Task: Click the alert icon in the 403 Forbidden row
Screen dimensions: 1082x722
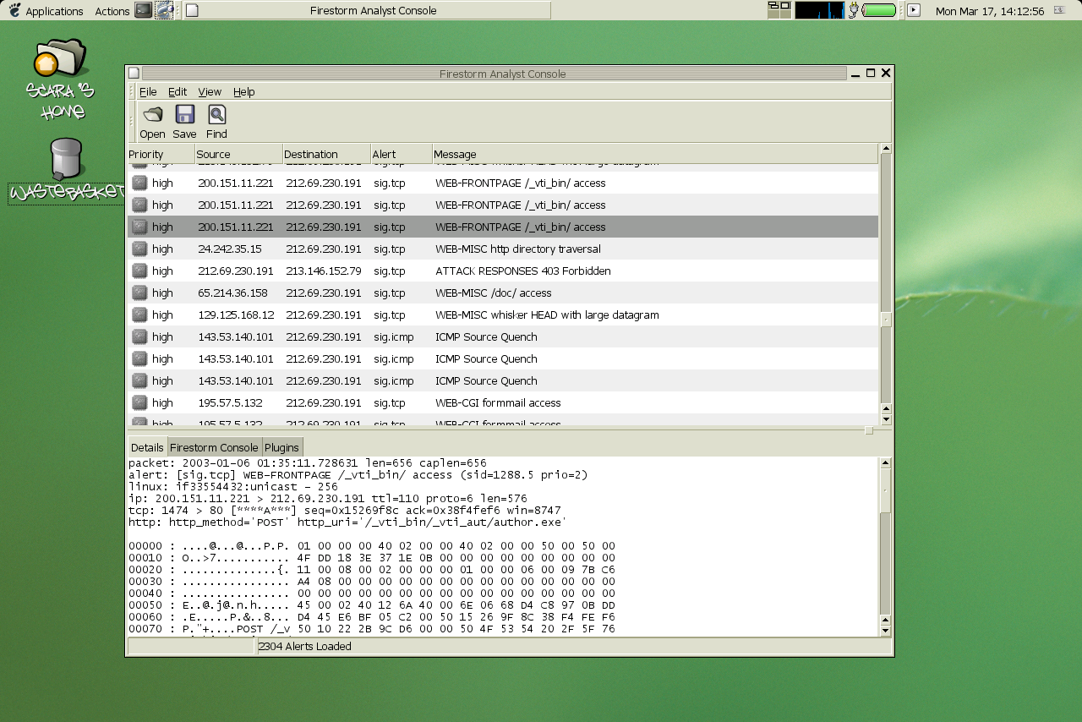Action: coord(139,271)
